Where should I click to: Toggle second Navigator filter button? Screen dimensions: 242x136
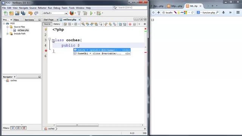pos(19,128)
